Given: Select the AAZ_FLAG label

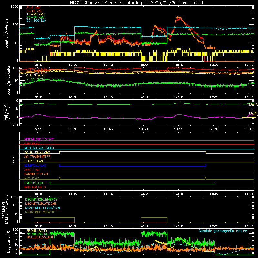Looking at the screenshot, I should [32, 178].
